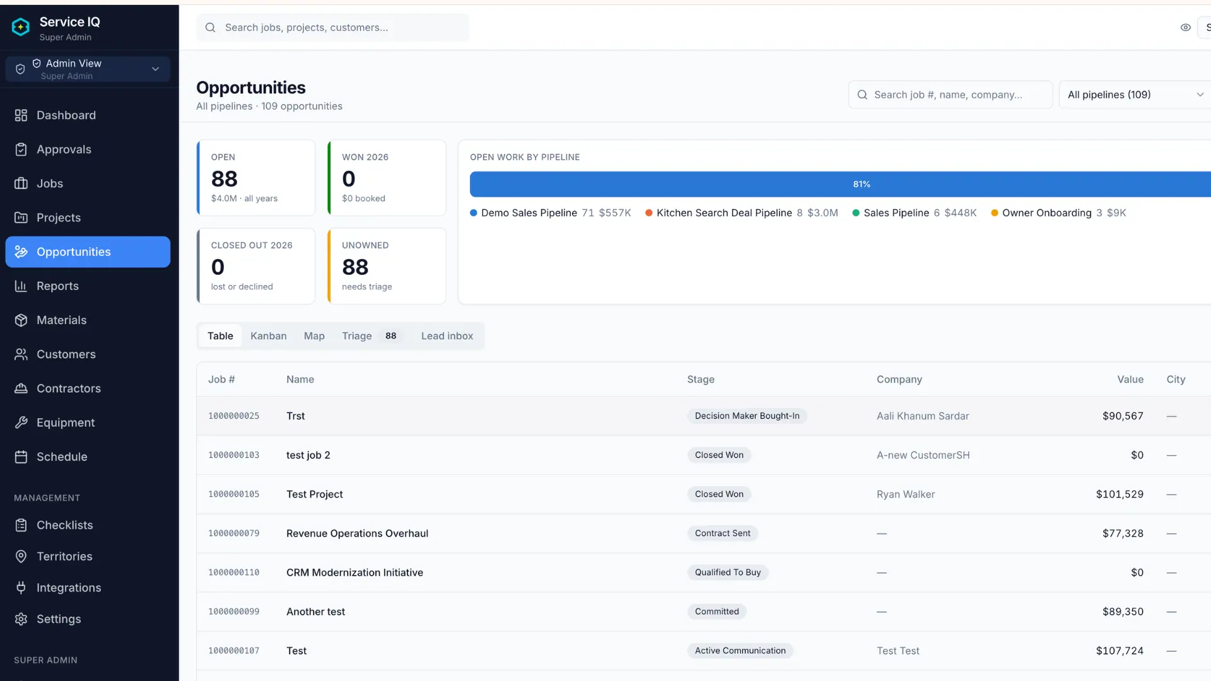Open the Open 88 summary card
This screenshot has height=681, width=1211.
tap(256, 178)
